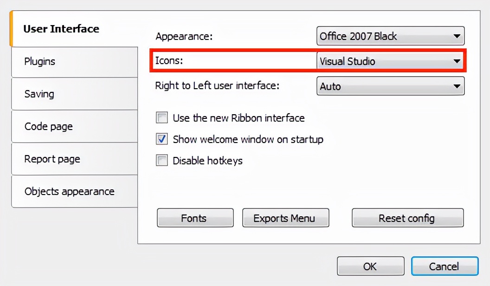Open the Icons dropdown showing Visual Studio
Screen dimensions: 490x286
[390, 61]
